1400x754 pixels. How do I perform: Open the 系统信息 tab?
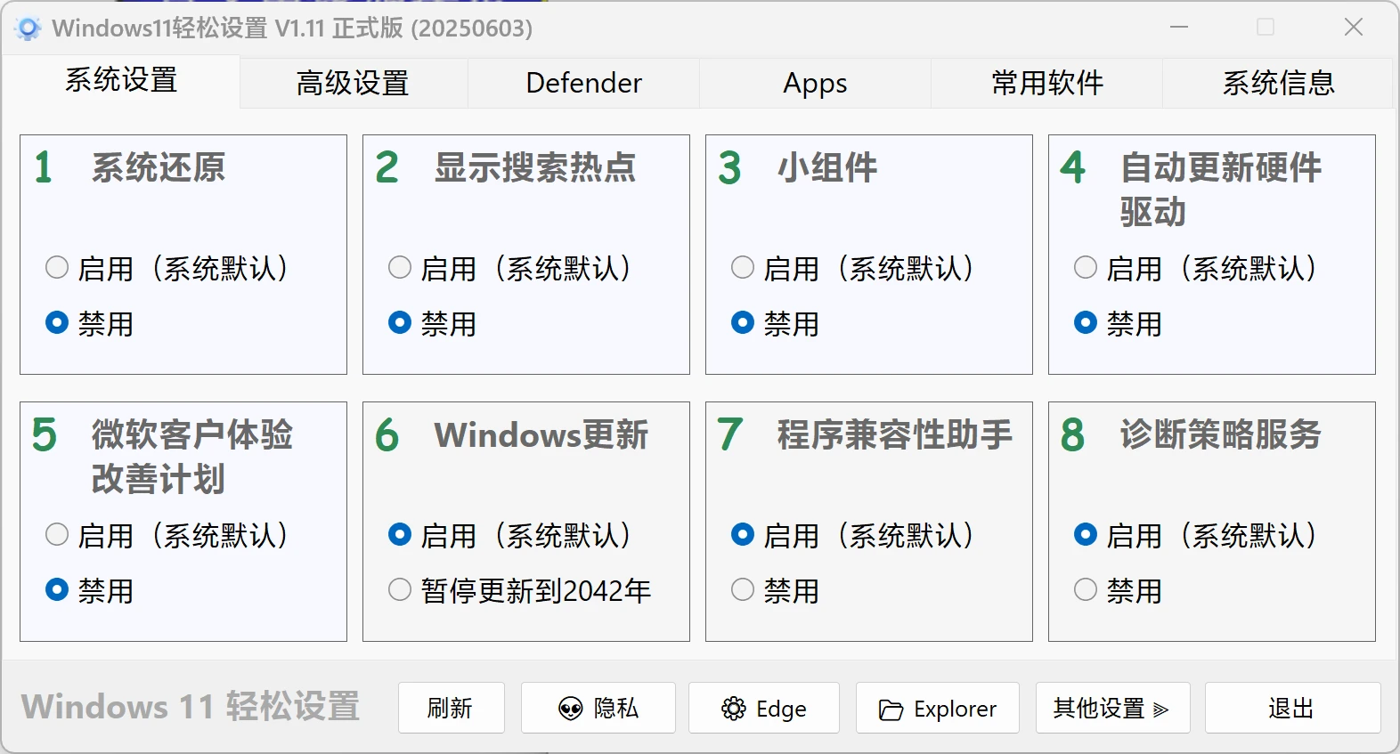click(x=1278, y=83)
